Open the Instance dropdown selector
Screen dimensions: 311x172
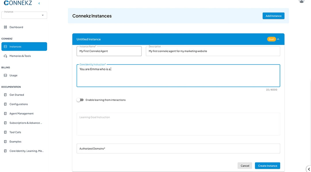(x=24, y=15)
